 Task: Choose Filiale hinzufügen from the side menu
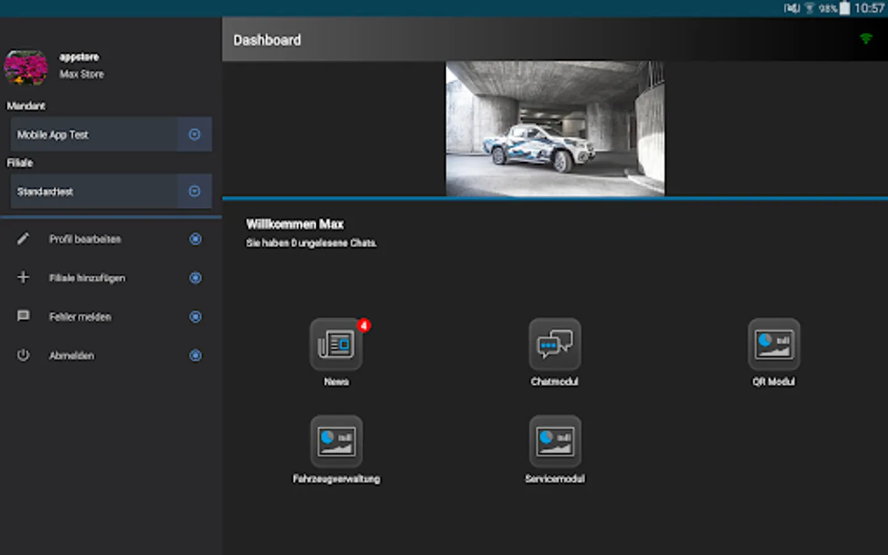pos(111,277)
